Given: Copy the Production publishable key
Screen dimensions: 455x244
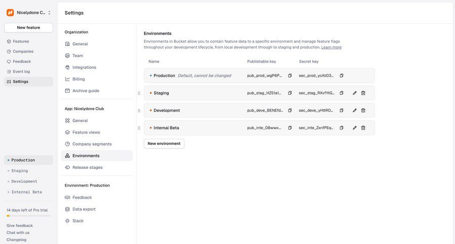Looking at the screenshot, I should (x=290, y=76).
